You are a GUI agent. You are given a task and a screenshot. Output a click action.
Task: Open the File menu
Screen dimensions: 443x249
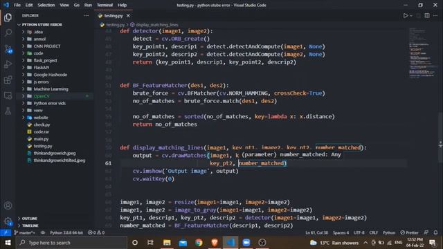(x=17, y=5)
